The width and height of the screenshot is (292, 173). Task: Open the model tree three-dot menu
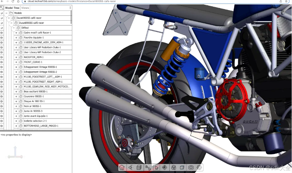pos(70,8)
